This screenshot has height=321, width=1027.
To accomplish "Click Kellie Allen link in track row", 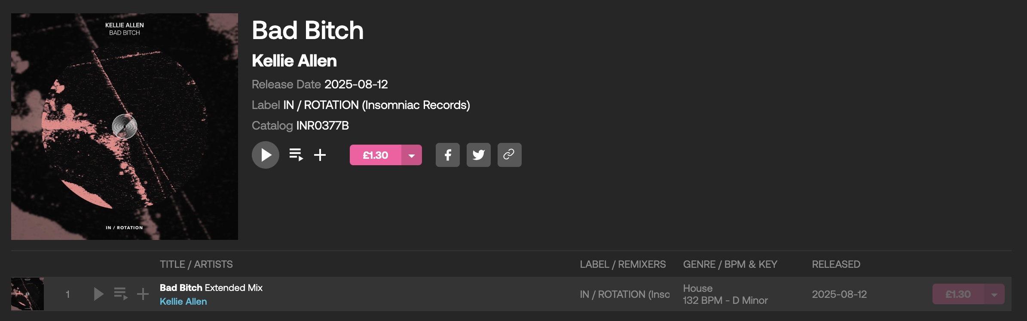I will pos(183,302).
